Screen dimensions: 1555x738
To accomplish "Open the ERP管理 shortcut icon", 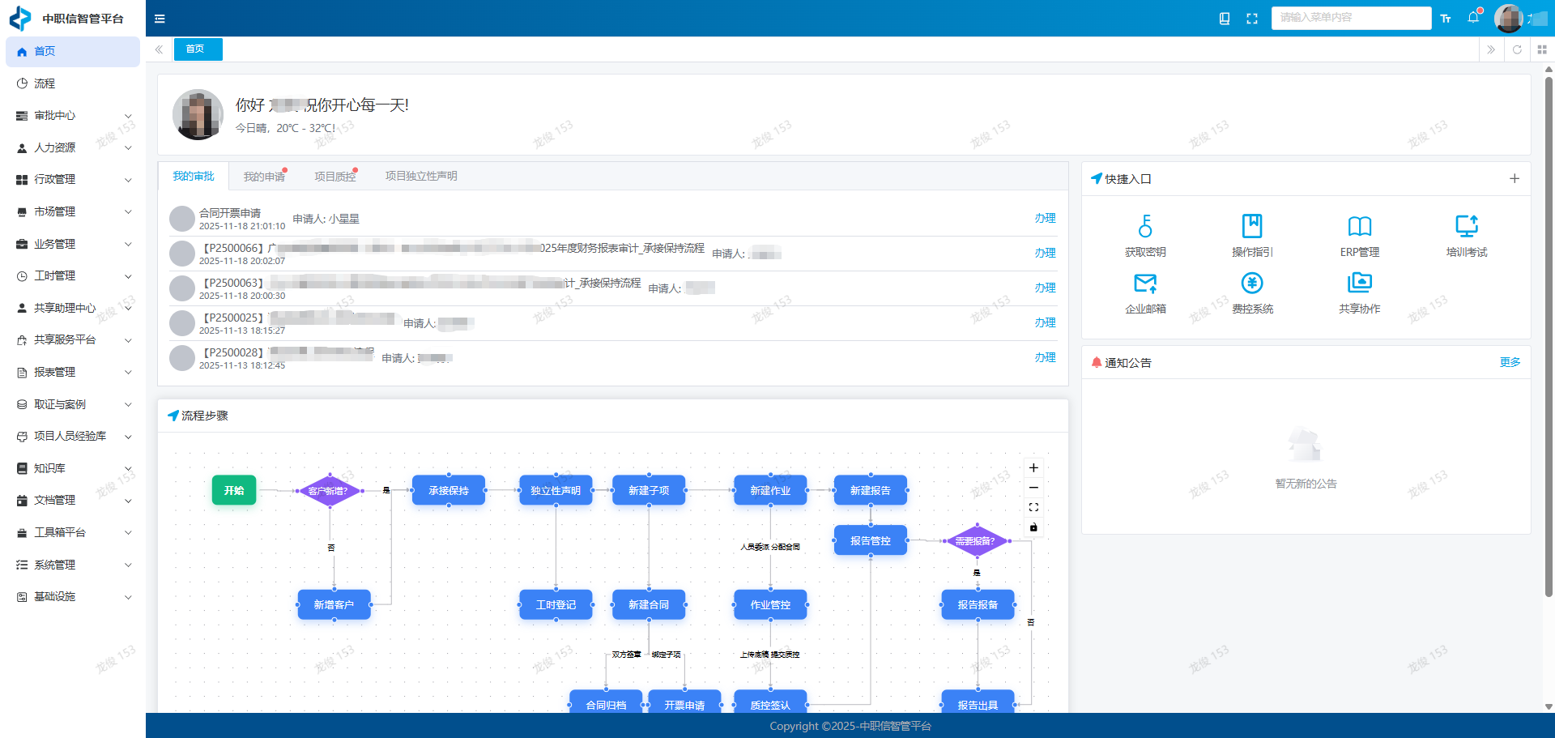I will click(x=1359, y=226).
